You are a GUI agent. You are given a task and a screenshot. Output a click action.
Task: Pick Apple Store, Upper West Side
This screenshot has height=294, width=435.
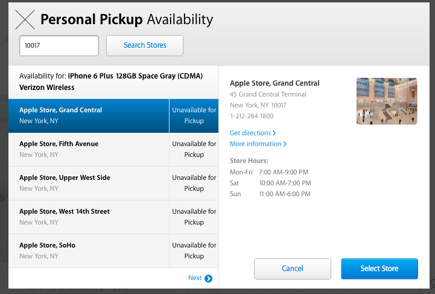pos(89,183)
